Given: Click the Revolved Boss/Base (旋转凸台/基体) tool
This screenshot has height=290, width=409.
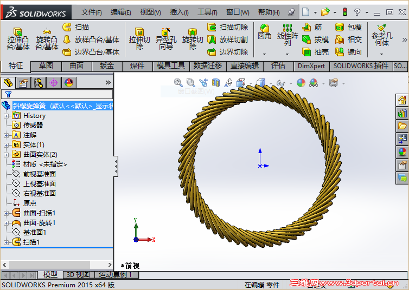Looking at the screenshot, I should coord(47,39).
